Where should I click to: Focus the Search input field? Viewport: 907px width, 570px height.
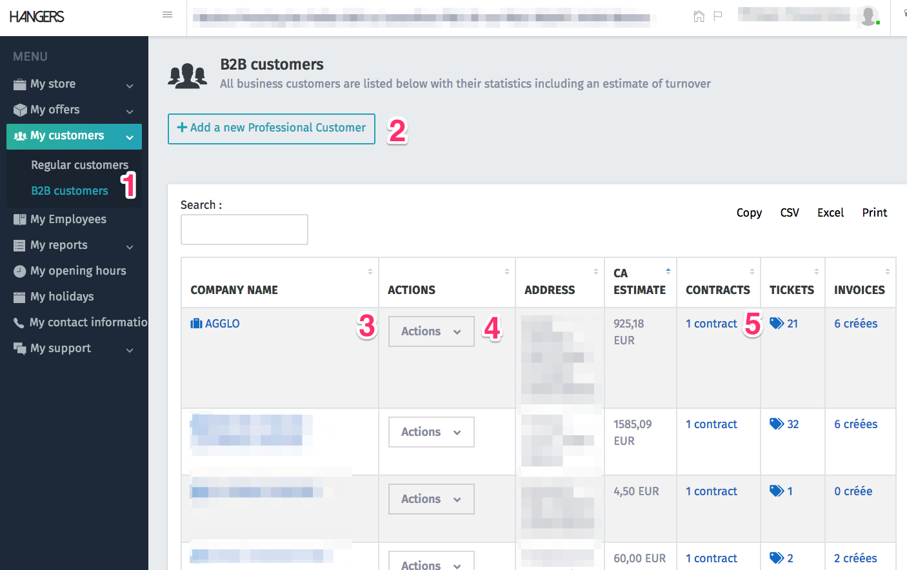coord(244,230)
